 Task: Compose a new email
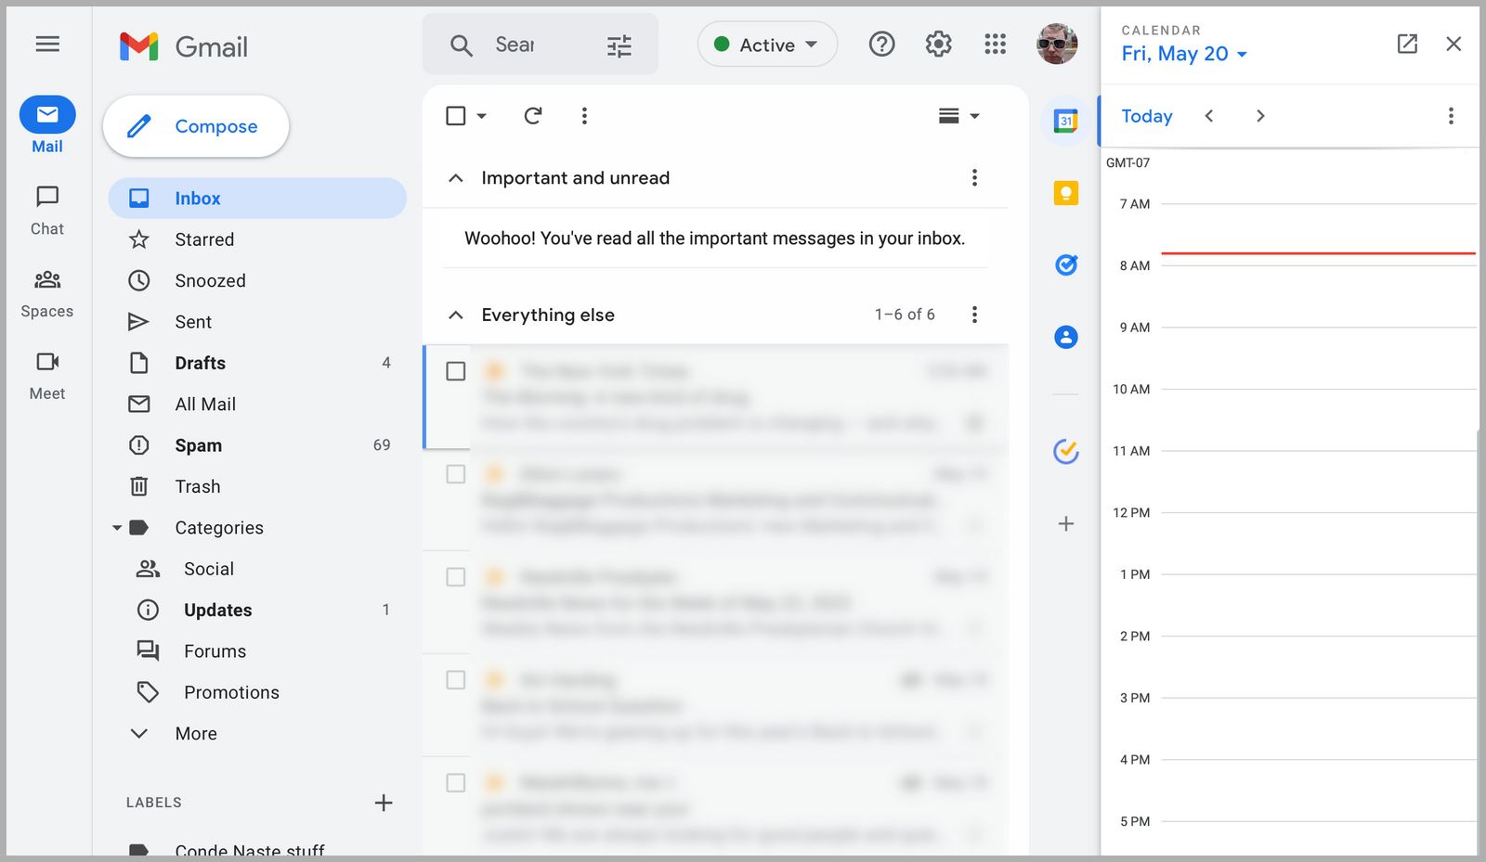196,126
